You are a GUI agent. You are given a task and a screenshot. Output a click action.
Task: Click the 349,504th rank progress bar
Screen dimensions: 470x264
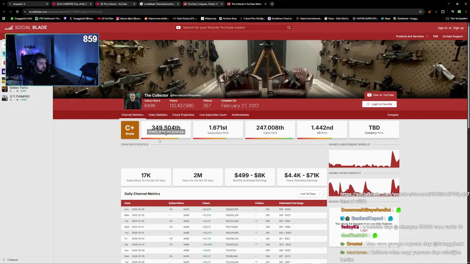[x=166, y=138]
